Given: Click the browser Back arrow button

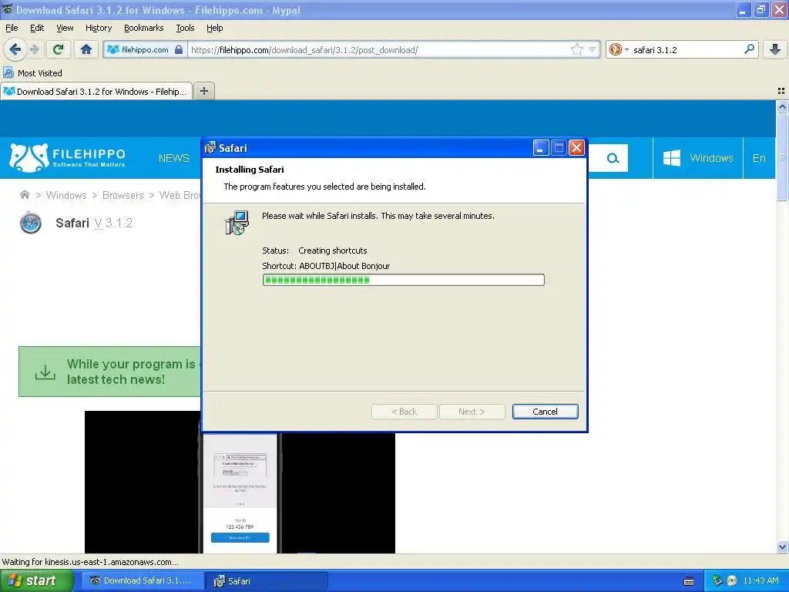Looking at the screenshot, I should click(x=15, y=49).
